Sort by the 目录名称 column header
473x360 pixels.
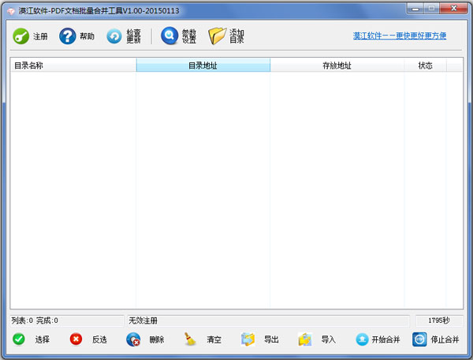point(73,66)
